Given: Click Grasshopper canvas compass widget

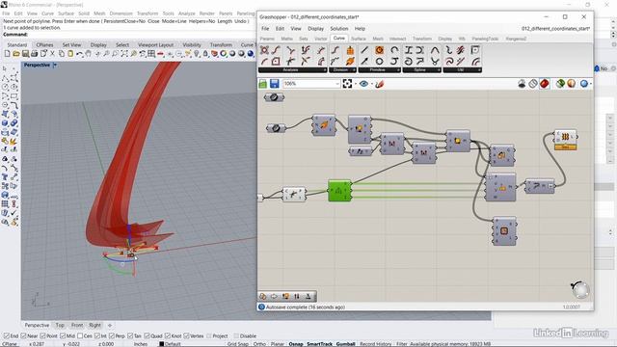Looking at the screenshot, I should 580,290.
